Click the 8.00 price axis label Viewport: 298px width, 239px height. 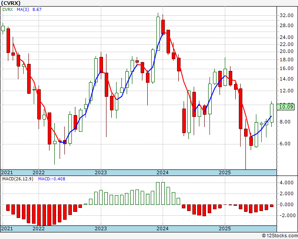click(x=285, y=122)
